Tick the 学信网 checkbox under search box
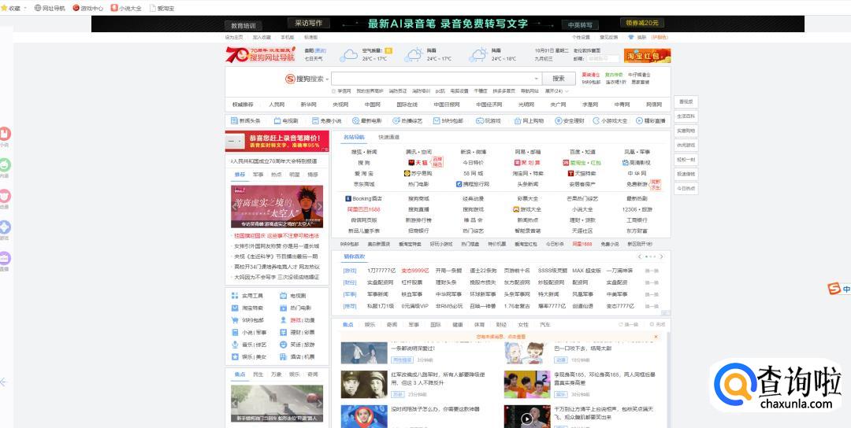This screenshot has height=428, width=851. coord(334,91)
